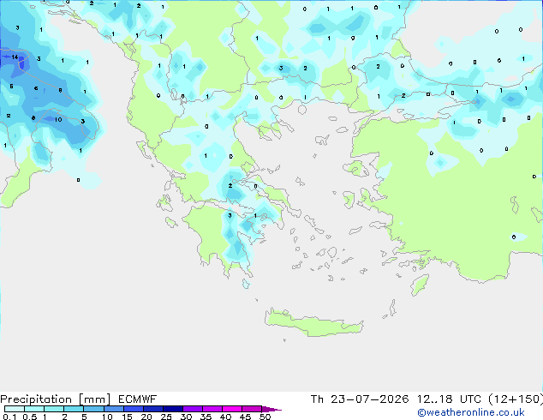Image resolution: width=543 pixels, height=420 pixels.
Task: Click the 5–10 mm blue legend swatch
Action: click(x=93, y=409)
